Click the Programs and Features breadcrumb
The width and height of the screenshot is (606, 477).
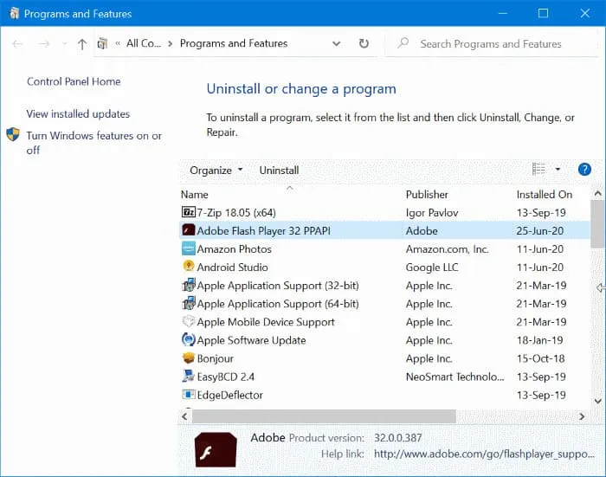coord(234,43)
